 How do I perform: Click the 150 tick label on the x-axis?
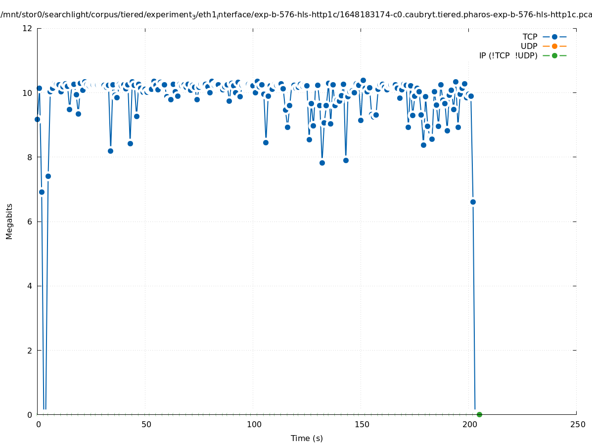361,425
